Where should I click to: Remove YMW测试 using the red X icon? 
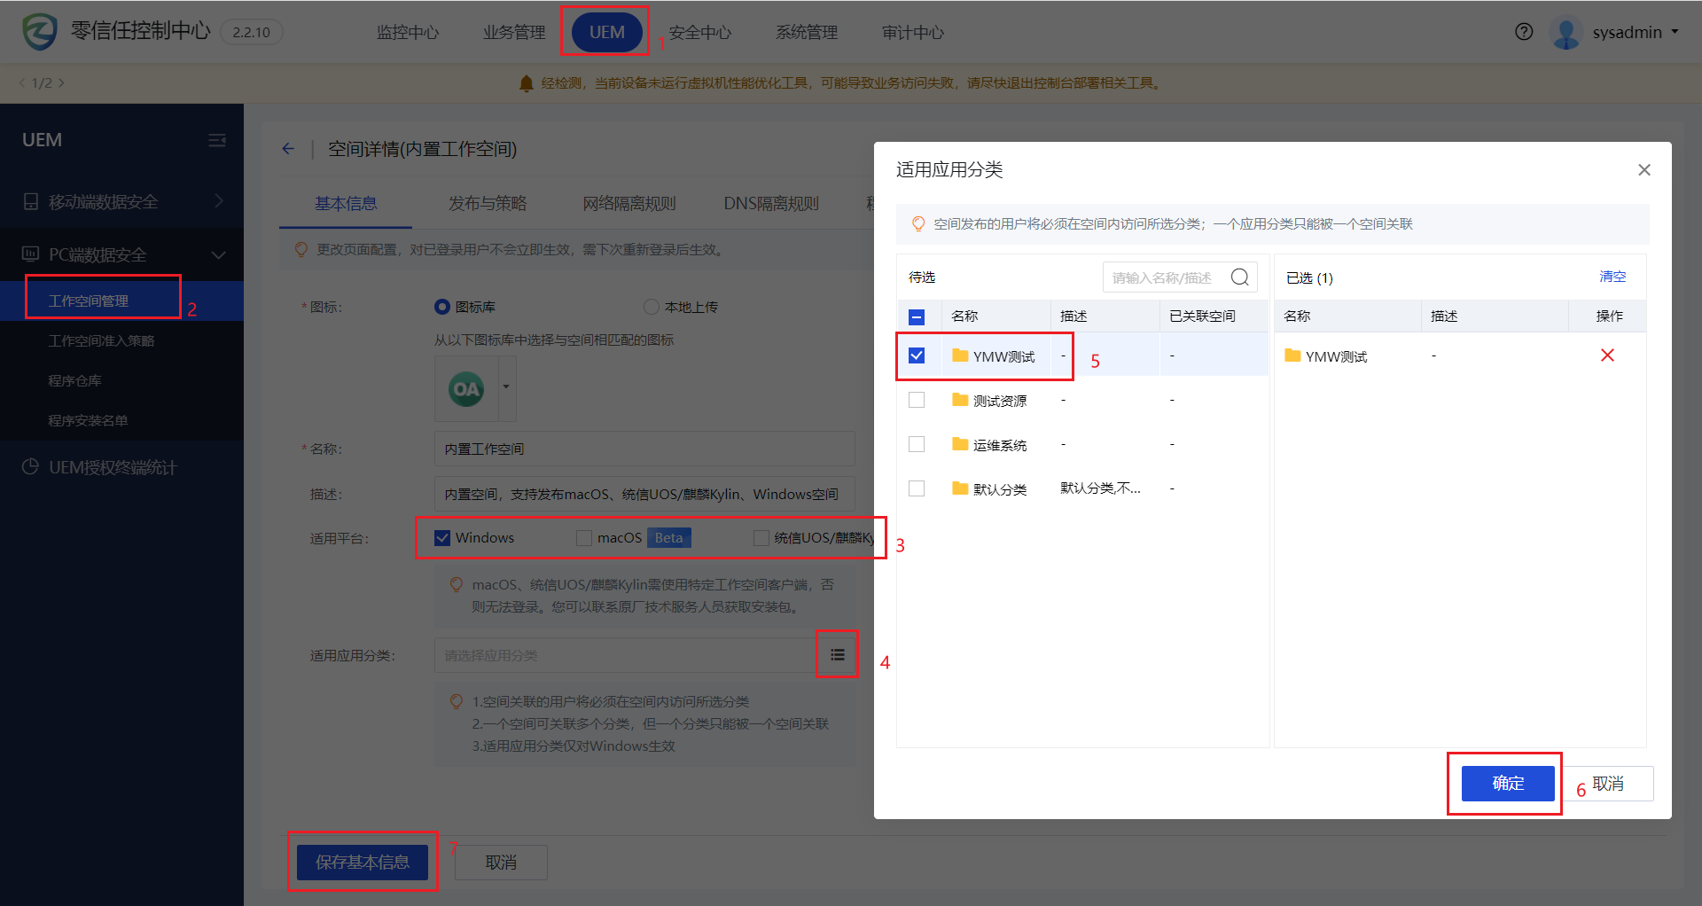click(x=1606, y=355)
